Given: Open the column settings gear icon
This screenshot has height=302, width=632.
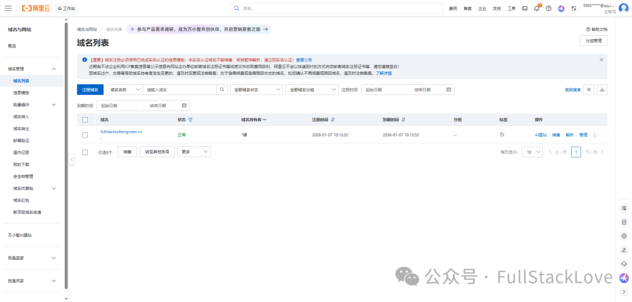Looking at the screenshot, I should pos(589,90).
